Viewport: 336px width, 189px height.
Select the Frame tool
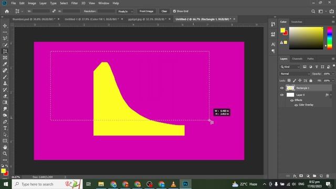[x=5, y=58]
